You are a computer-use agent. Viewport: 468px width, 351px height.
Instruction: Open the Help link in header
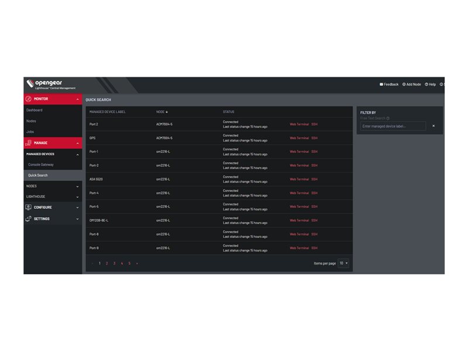click(430, 84)
